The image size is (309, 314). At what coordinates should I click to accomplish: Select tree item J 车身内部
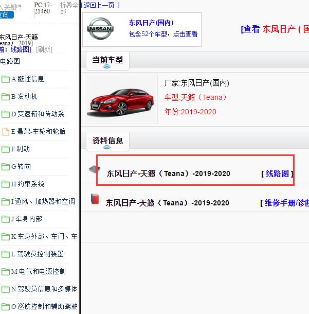point(27,219)
